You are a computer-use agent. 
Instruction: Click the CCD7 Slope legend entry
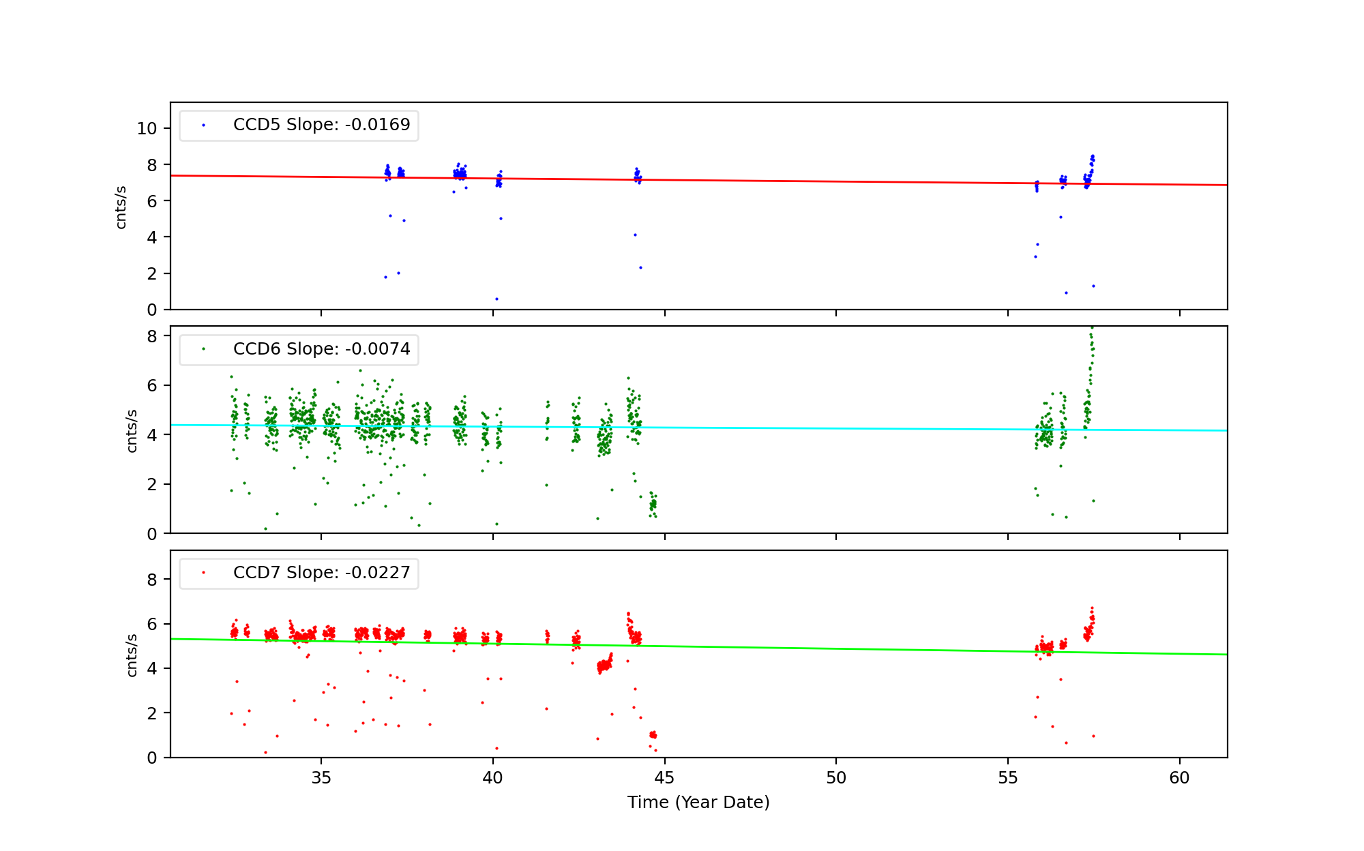[x=321, y=573]
